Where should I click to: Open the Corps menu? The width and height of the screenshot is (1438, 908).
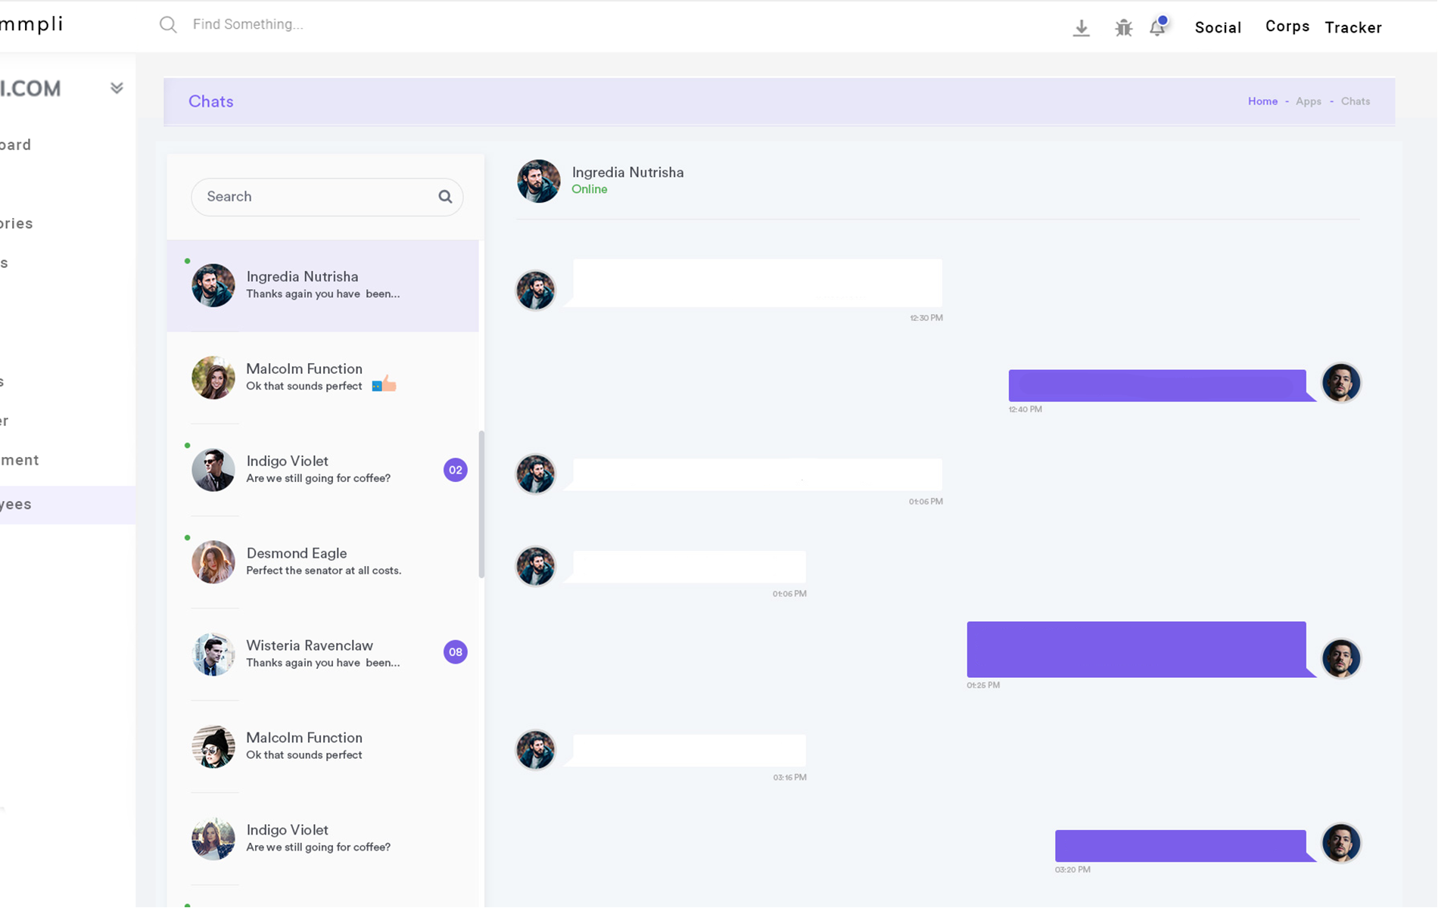[x=1287, y=26]
